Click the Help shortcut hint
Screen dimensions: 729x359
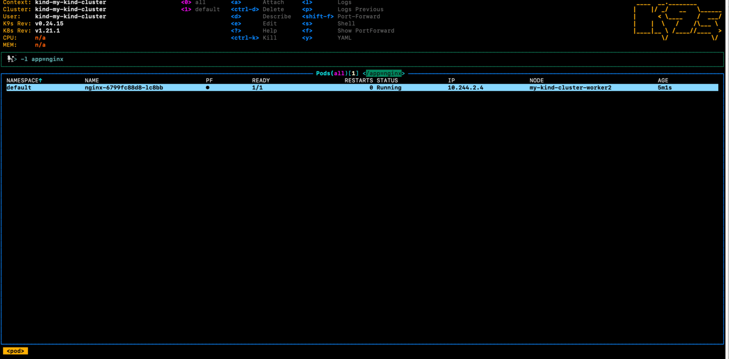(254, 31)
